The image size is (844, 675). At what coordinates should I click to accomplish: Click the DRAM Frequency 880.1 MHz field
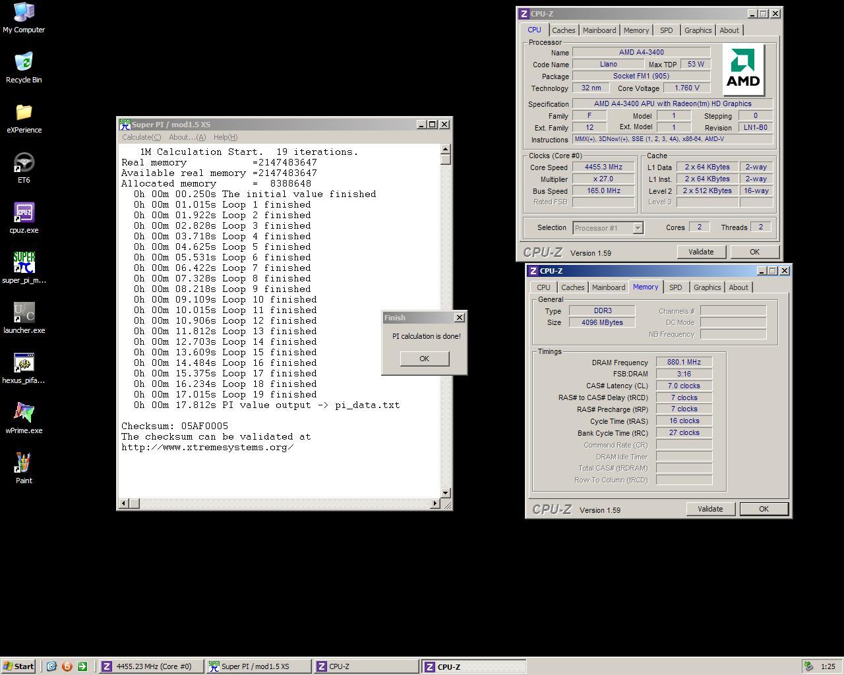[684, 362]
